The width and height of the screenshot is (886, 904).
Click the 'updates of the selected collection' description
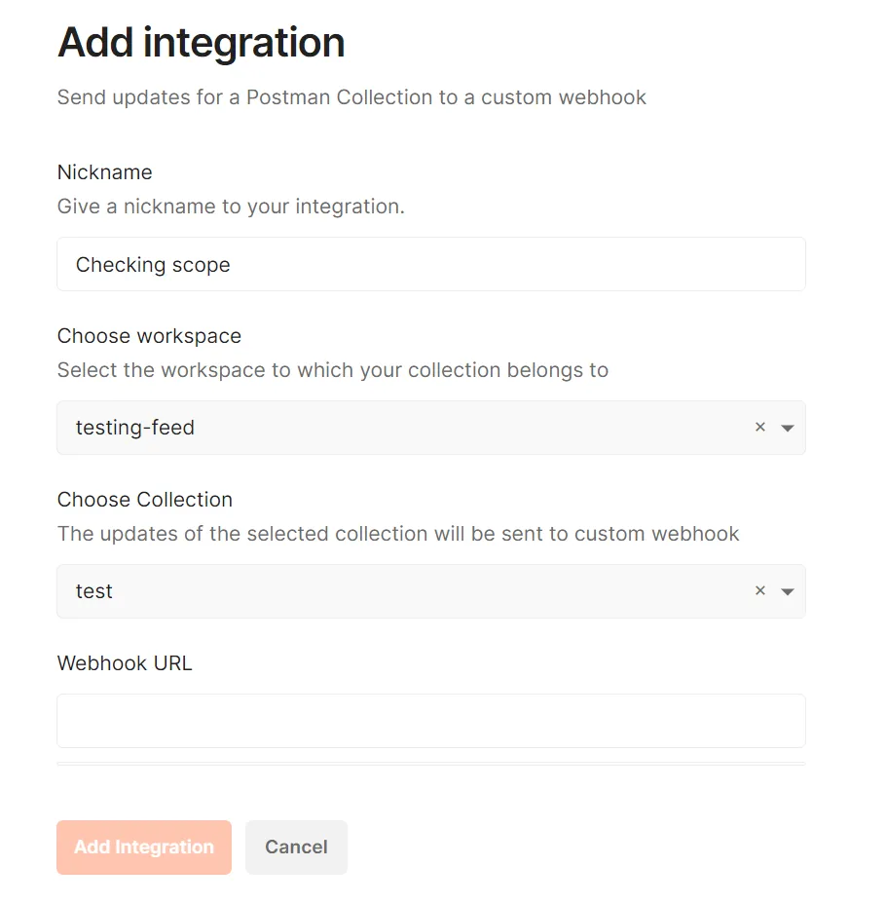click(398, 534)
